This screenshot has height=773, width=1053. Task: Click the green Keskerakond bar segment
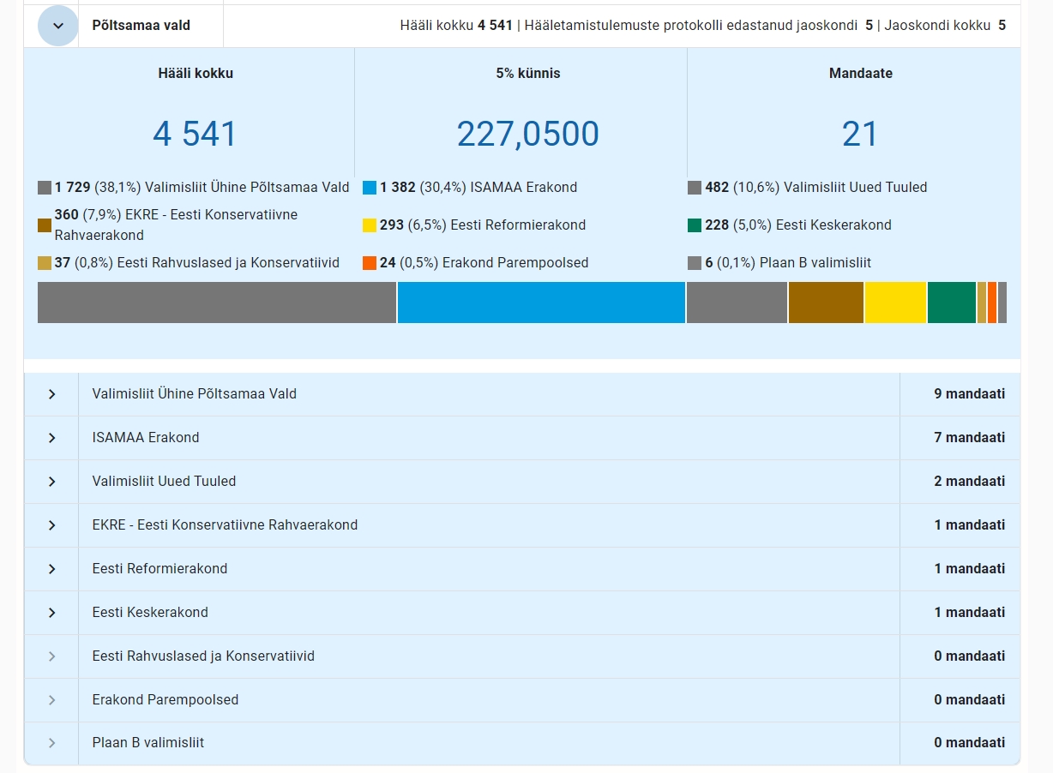[x=951, y=303]
